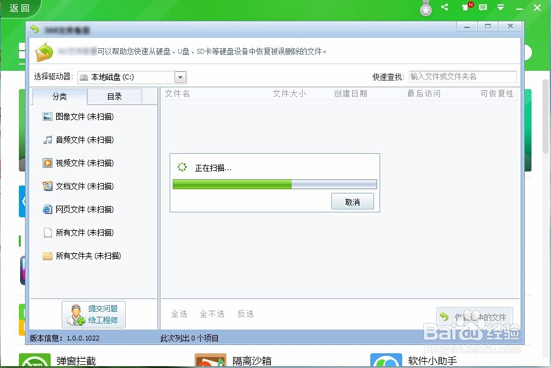Click 全不选 to deselect all items

(212, 314)
